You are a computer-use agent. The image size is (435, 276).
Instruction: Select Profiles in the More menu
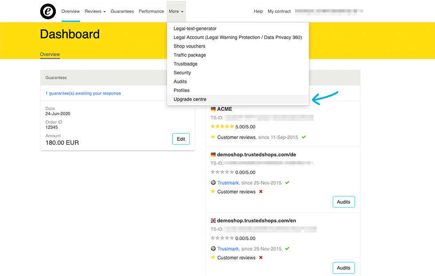pyautogui.click(x=238, y=91)
